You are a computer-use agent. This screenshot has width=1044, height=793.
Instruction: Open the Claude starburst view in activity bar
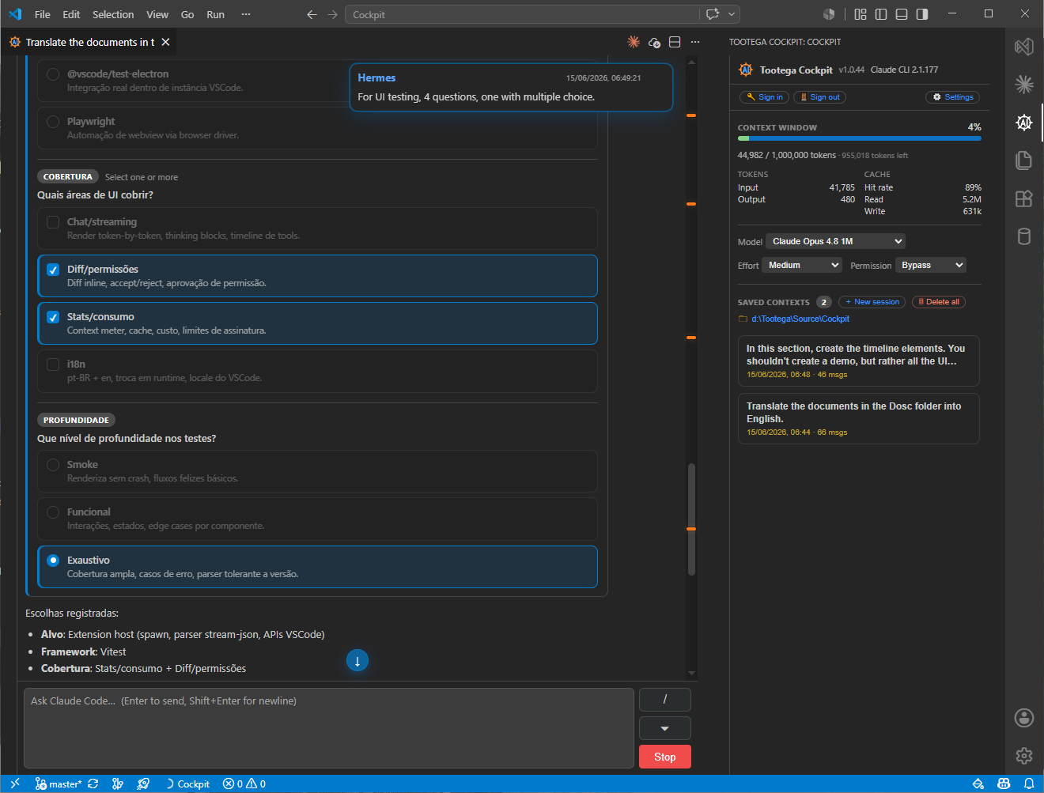[x=1024, y=85]
